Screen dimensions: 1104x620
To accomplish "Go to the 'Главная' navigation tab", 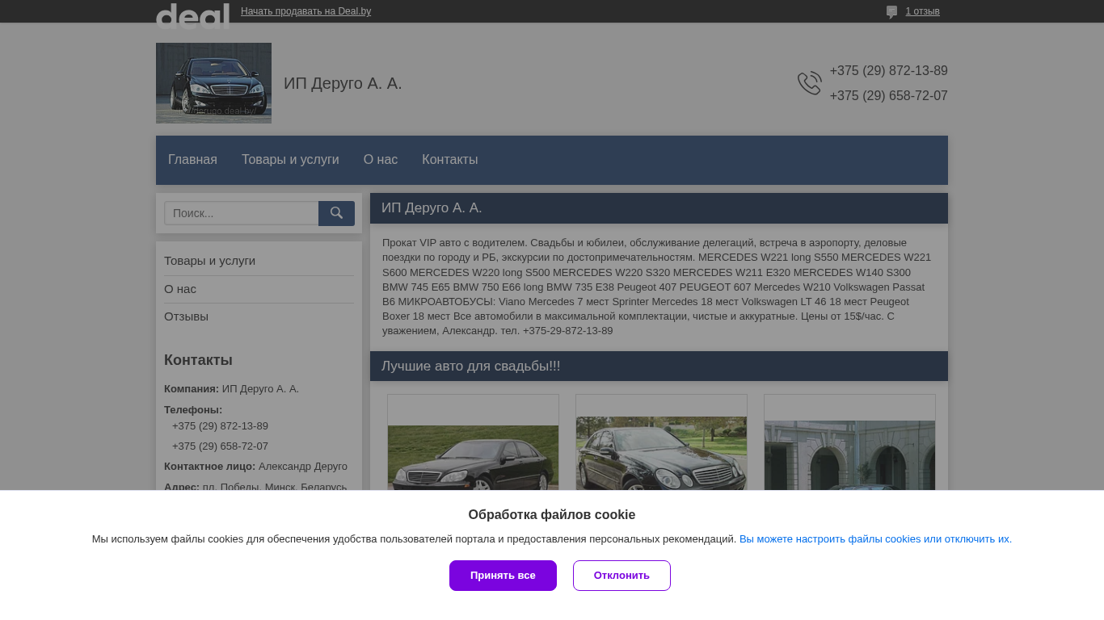I will [x=192, y=160].
